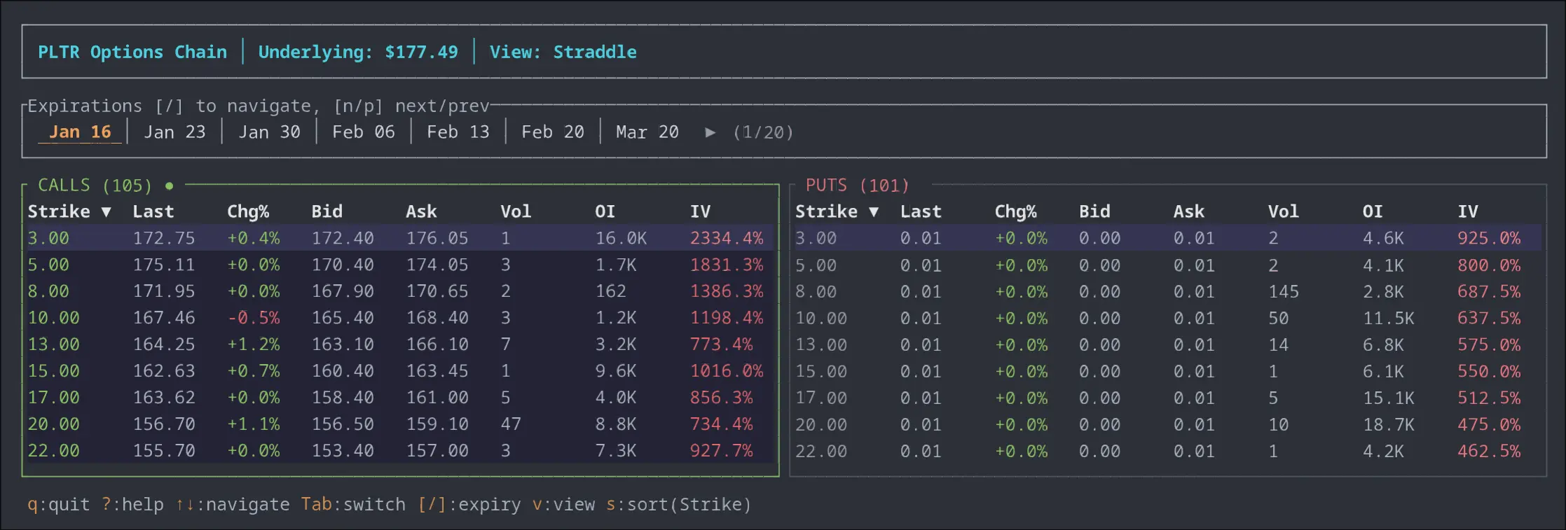
Task: Click the CALLS (105) panel title
Action: click(95, 186)
